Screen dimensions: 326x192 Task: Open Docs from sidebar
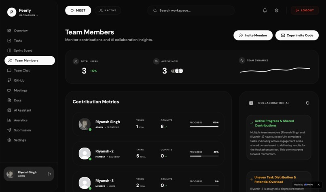pos(30,100)
